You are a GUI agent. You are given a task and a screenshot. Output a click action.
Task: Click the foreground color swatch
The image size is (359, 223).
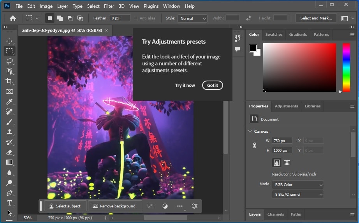(253, 48)
